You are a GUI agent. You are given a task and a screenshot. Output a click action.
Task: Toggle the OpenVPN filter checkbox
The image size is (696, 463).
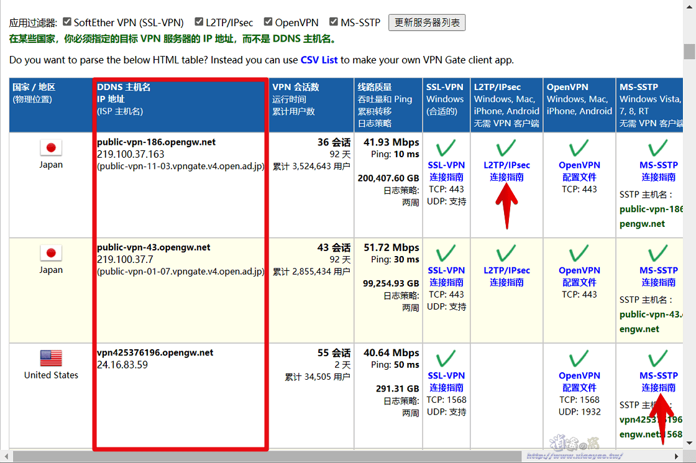pyautogui.click(x=268, y=22)
